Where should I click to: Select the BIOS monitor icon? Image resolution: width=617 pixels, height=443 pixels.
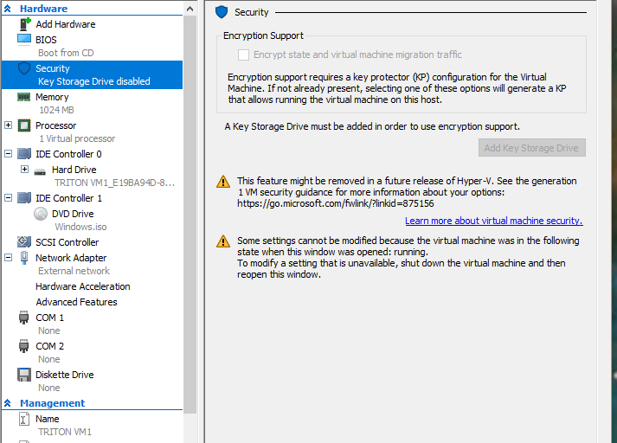coord(24,39)
